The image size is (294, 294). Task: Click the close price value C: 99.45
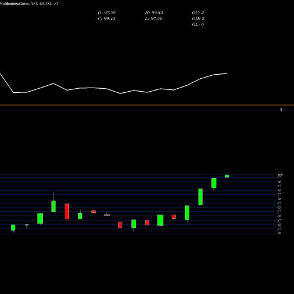pyautogui.click(x=106, y=19)
